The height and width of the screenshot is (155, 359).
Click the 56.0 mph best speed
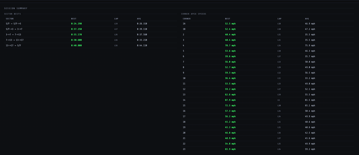click(230, 62)
